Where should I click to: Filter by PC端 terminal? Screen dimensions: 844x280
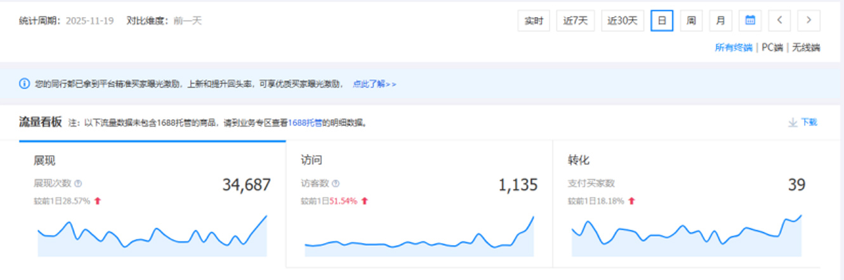click(x=772, y=48)
